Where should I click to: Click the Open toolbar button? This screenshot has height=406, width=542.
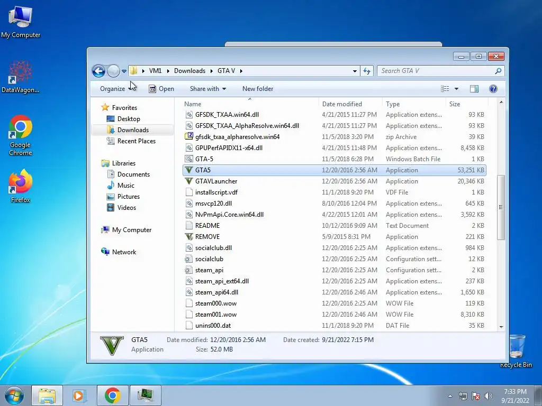161,89
